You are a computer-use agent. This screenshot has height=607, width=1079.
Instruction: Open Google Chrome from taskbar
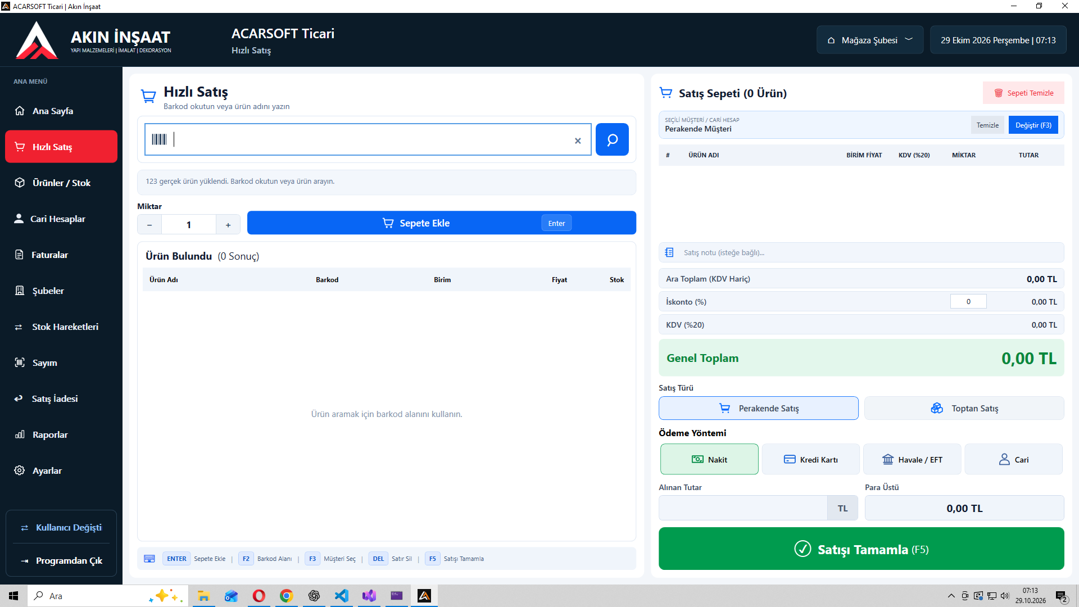286,596
